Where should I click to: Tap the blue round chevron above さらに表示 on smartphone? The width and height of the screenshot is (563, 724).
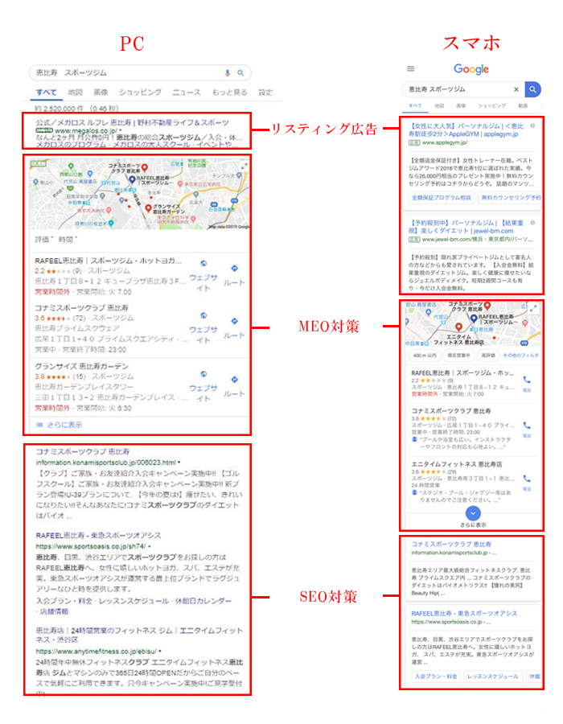473,513
